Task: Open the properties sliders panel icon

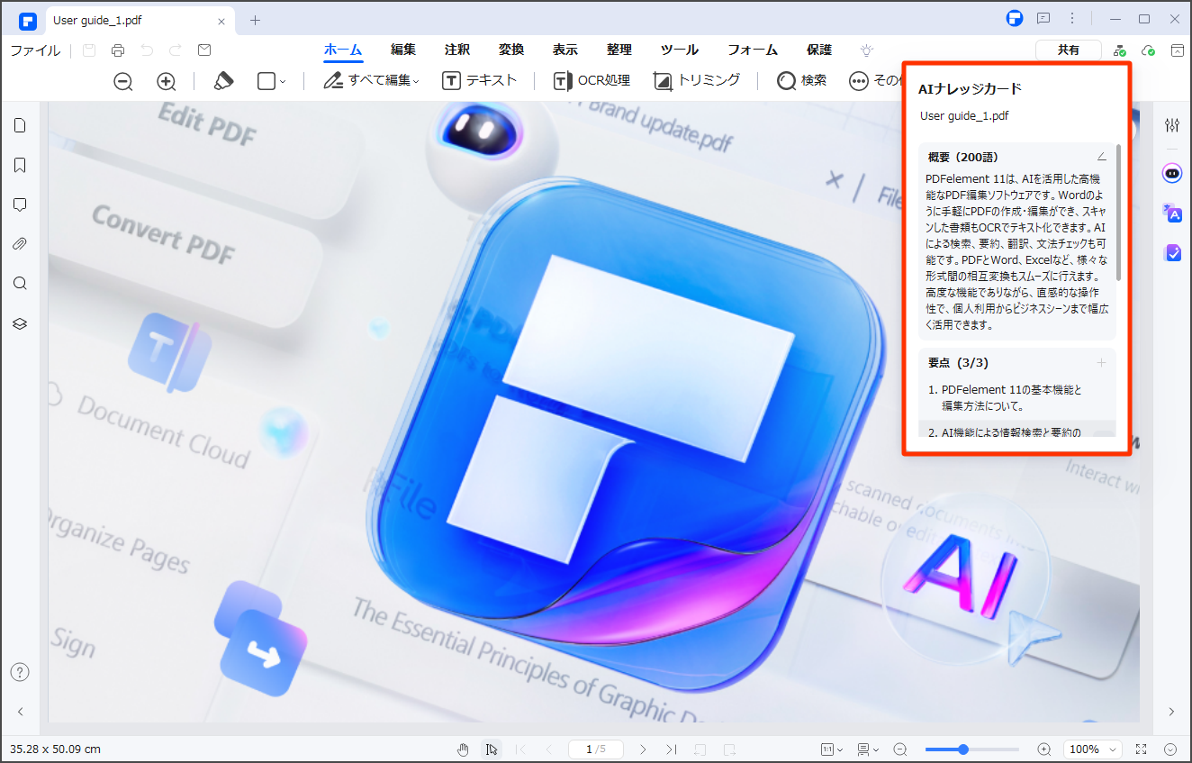Action: point(1171,125)
